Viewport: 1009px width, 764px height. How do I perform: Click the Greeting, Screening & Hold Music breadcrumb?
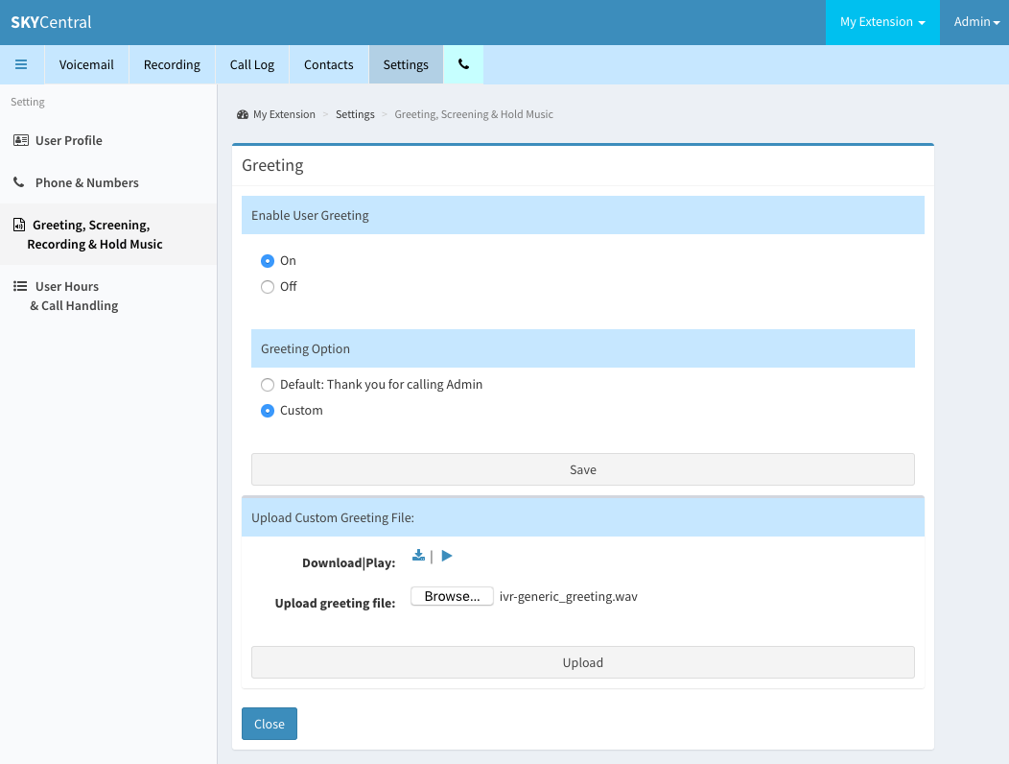tap(474, 114)
